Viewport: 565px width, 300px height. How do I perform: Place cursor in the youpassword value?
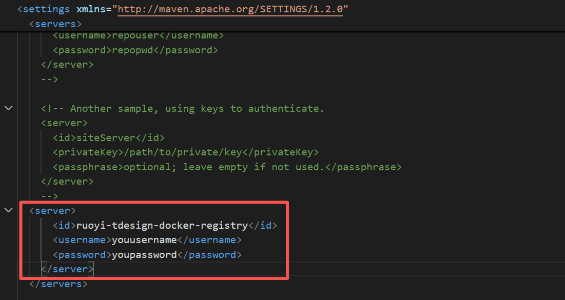[x=144, y=255]
